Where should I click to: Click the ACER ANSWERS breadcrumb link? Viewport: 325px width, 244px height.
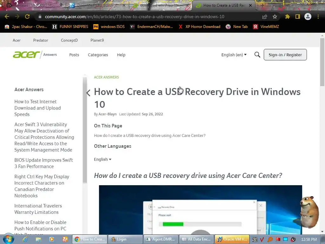click(106, 77)
